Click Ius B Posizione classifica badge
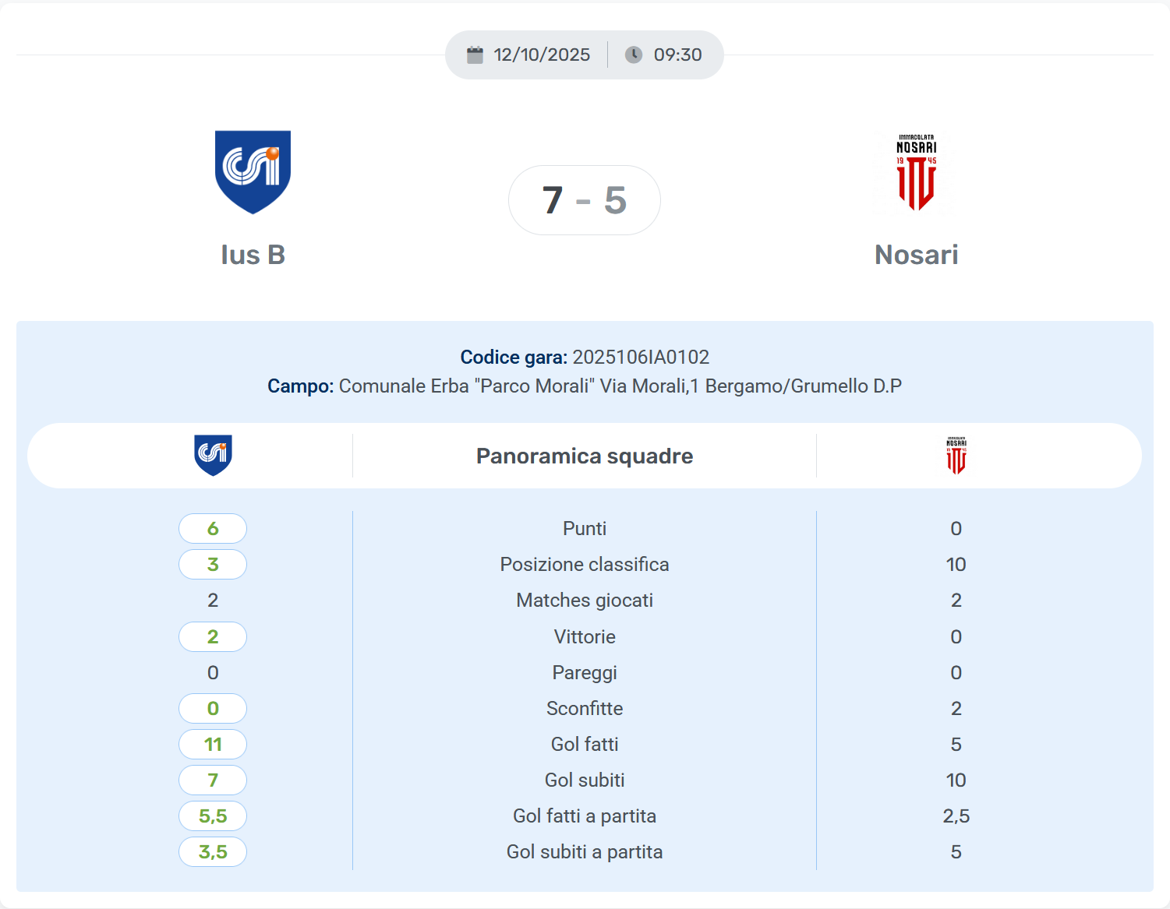The height and width of the screenshot is (909, 1170). 213,564
